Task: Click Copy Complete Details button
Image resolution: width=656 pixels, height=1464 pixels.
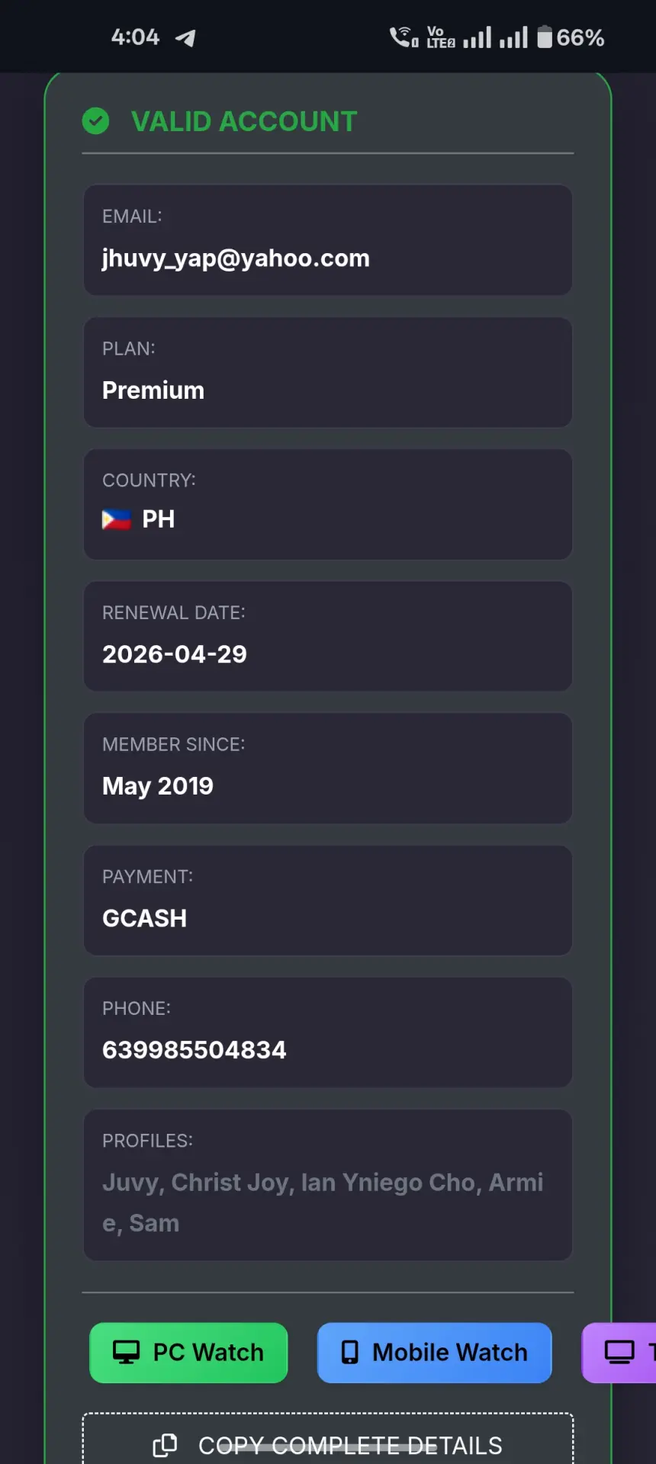Action: point(328,1439)
